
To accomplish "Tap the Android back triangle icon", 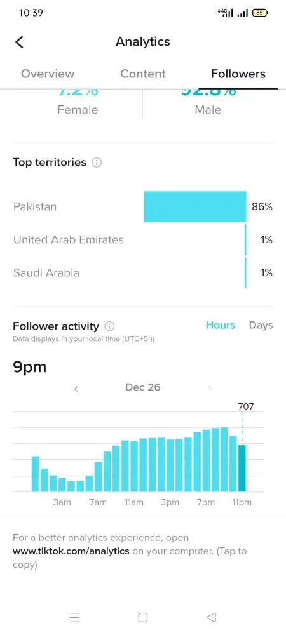I will (x=211, y=617).
